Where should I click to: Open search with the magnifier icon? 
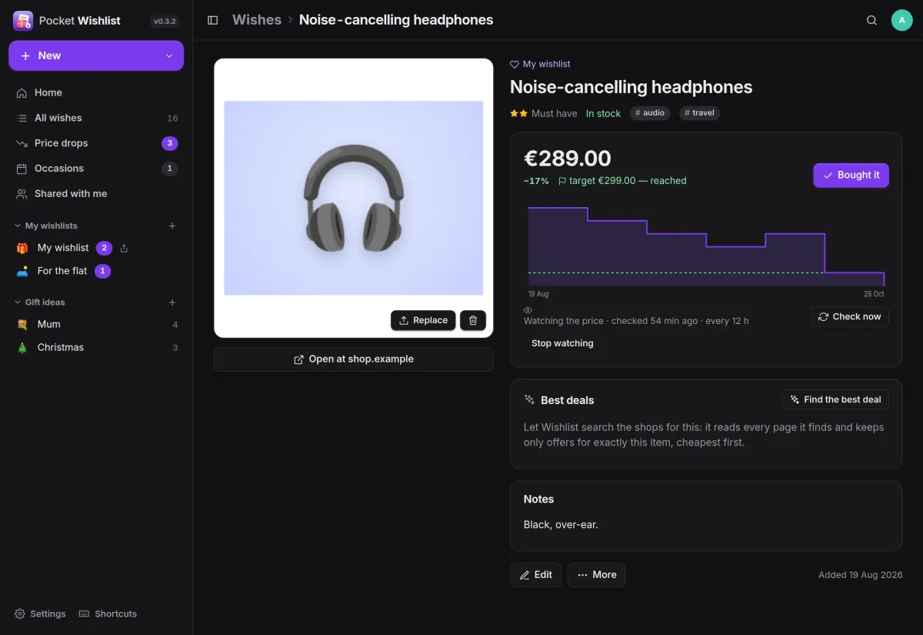point(871,20)
